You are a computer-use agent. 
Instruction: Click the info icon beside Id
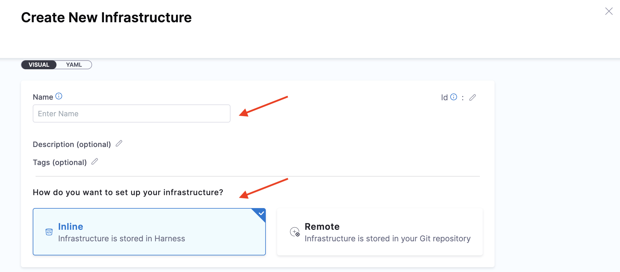pyautogui.click(x=454, y=97)
